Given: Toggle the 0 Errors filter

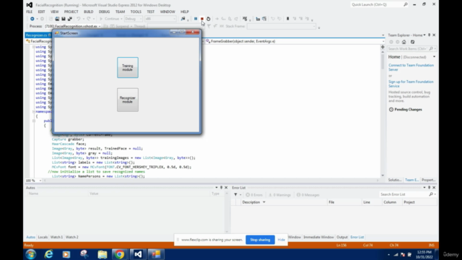Looking at the screenshot, I should click(x=254, y=195).
